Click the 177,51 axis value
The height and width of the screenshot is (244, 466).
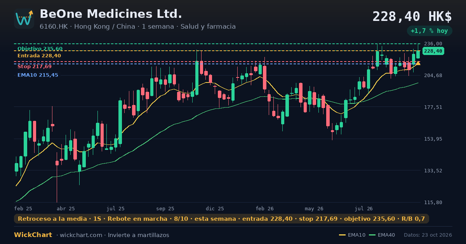433,107
